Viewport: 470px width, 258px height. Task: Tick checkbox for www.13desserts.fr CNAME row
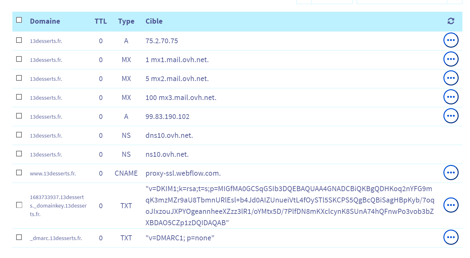click(x=19, y=173)
